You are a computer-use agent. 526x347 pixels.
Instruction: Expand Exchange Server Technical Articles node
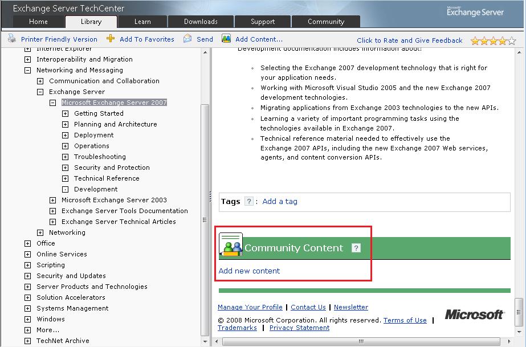point(52,222)
